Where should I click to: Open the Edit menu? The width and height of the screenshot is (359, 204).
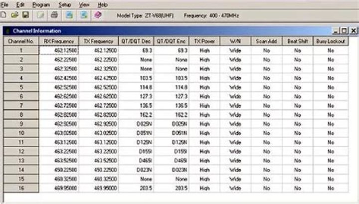(x=20, y=4)
